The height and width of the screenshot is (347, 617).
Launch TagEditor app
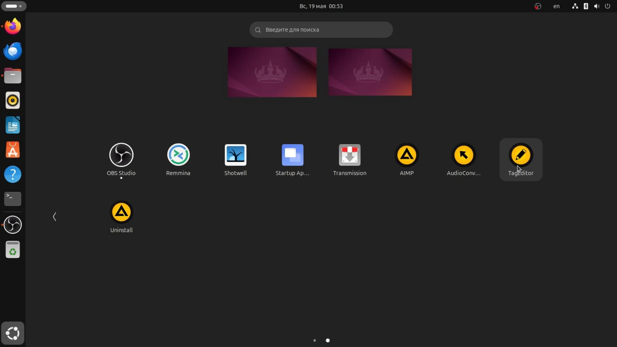[521, 159]
